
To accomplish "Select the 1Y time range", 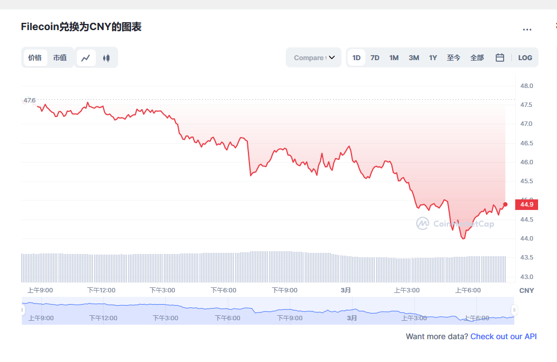I will pyautogui.click(x=433, y=57).
